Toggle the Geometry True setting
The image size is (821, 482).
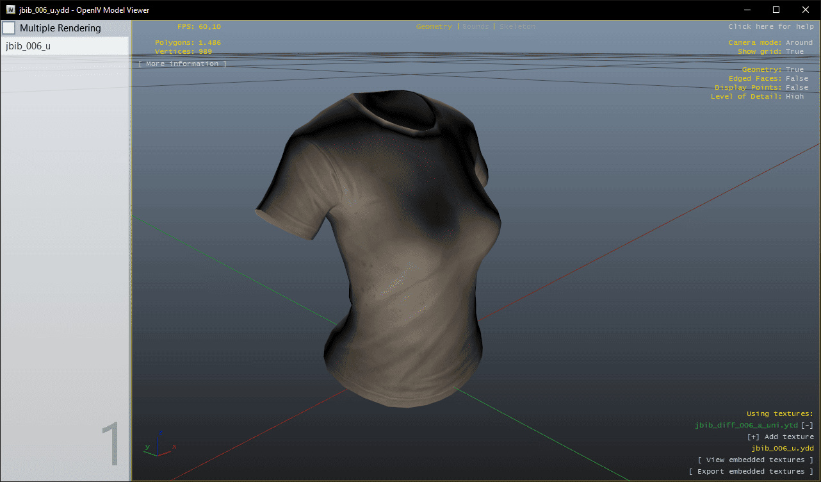pyautogui.click(x=794, y=69)
